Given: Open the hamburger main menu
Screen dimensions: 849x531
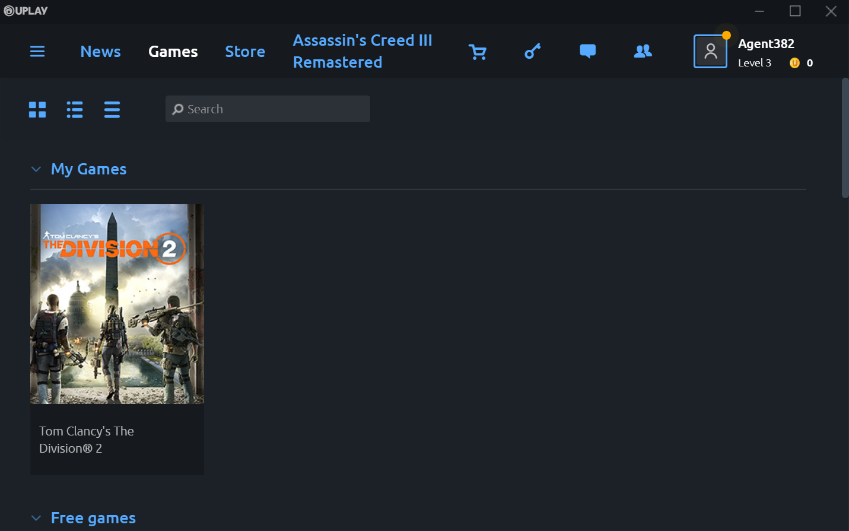Looking at the screenshot, I should tap(37, 52).
